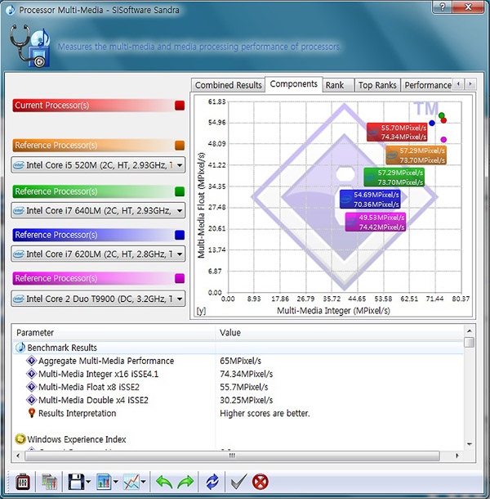This screenshot has height=499, width=490.
Task: Click the Benchmark Results music note icon
Action: click(20, 348)
